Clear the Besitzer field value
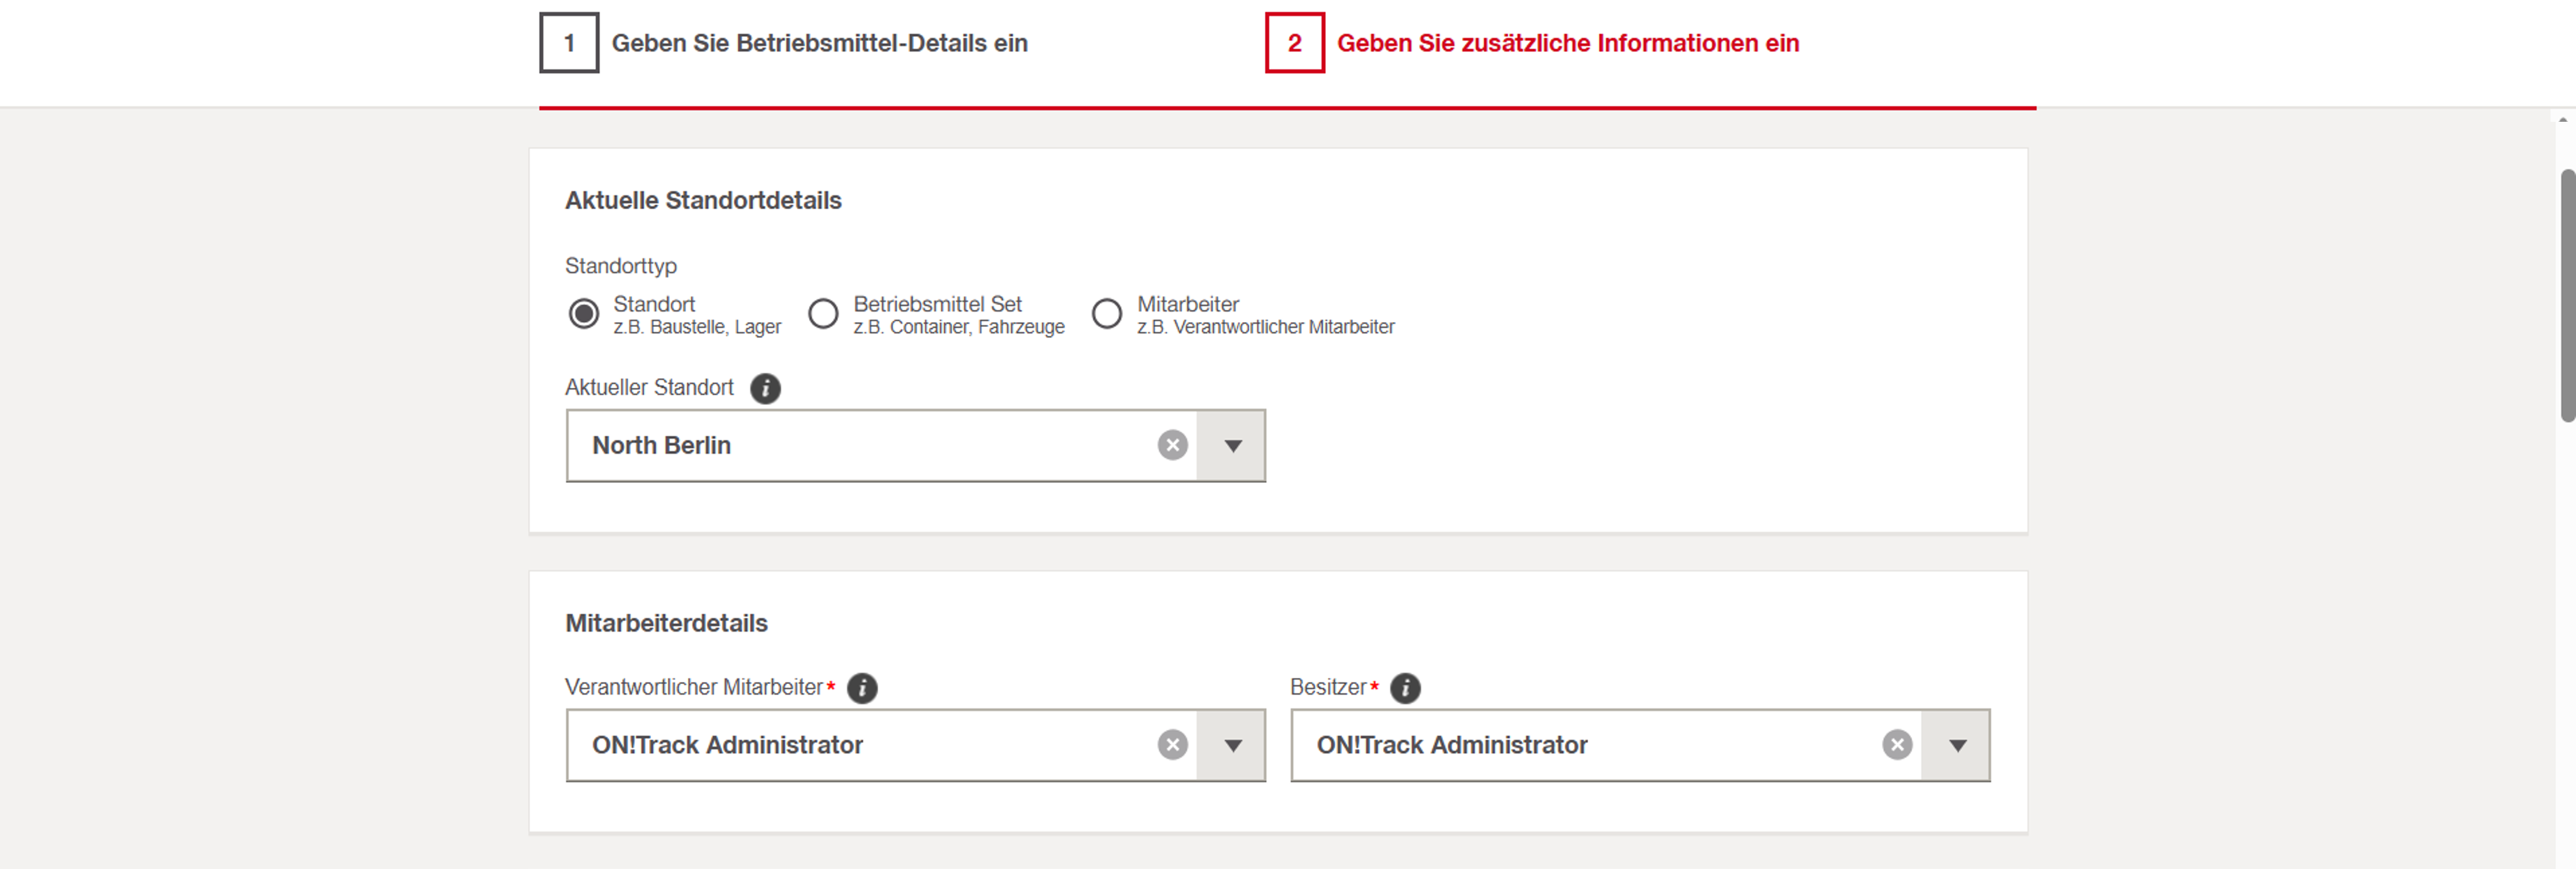The image size is (2576, 869). click(x=1897, y=745)
